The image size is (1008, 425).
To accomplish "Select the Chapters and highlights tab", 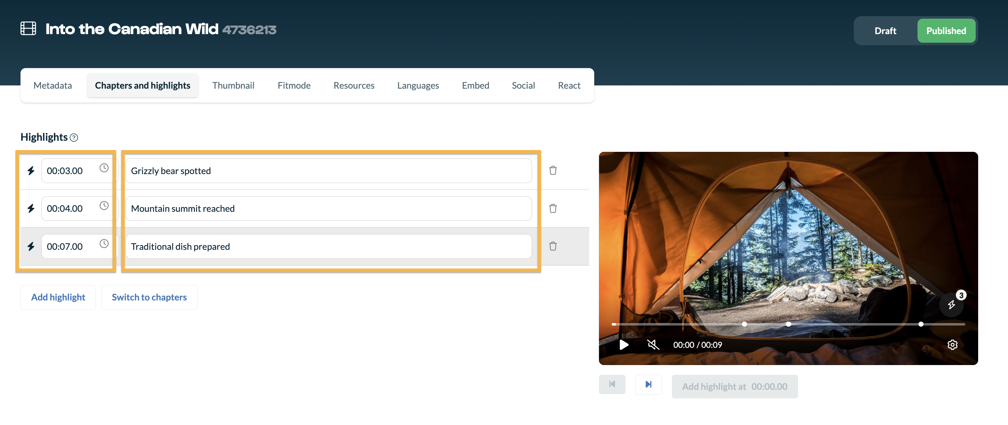I will 142,85.
